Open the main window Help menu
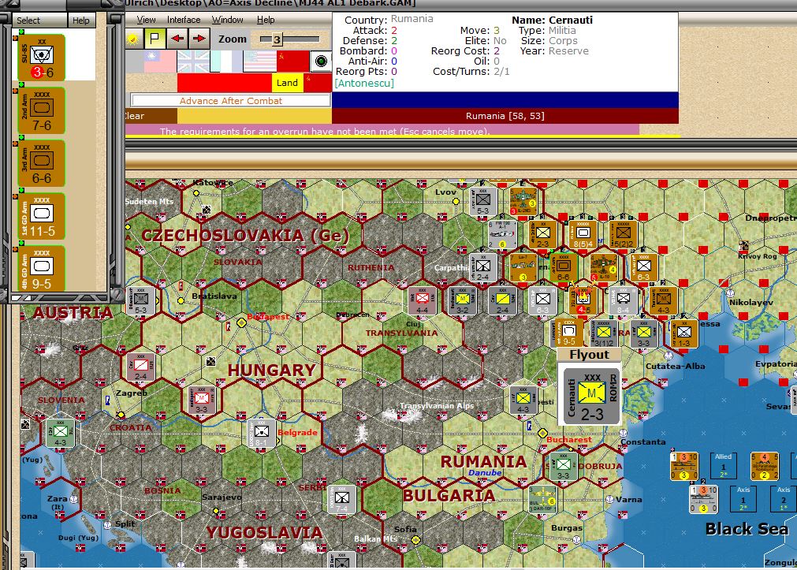The image size is (797, 570). (266, 20)
